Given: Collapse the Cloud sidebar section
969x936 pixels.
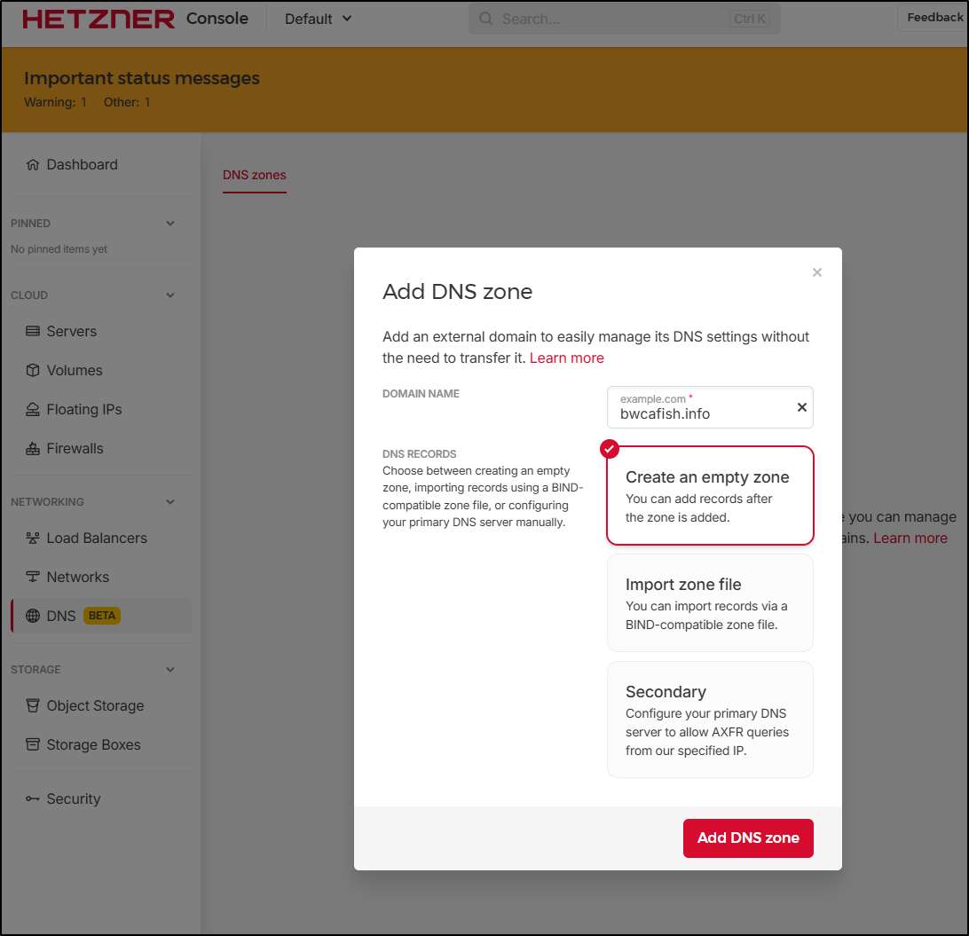Looking at the screenshot, I should coord(170,295).
